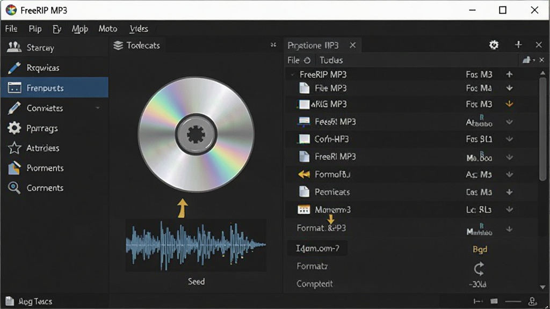Click scrollbar down arrow in list
550x309 pixels.
coord(542,287)
